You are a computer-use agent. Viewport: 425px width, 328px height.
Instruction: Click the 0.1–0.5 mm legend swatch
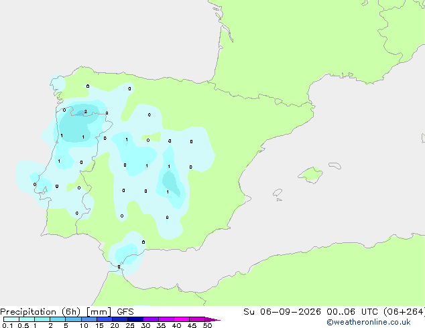tap(11, 319)
